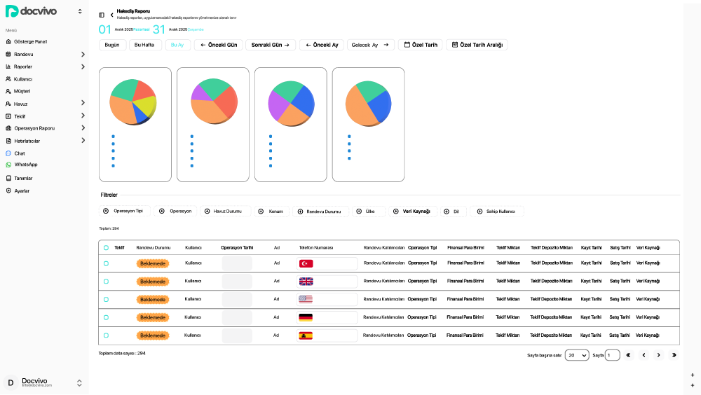
Task: Click the Sayfa page number input
Action: [x=612, y=355]
